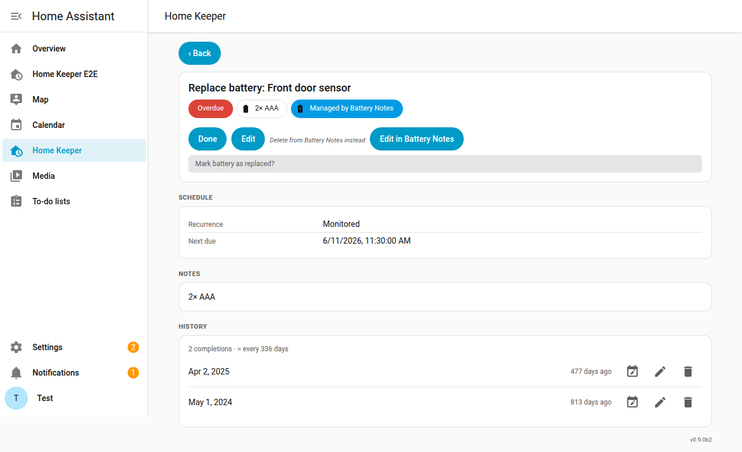
Task: Click 'Delete from Battery Notes instead' text
Action: 318,141
